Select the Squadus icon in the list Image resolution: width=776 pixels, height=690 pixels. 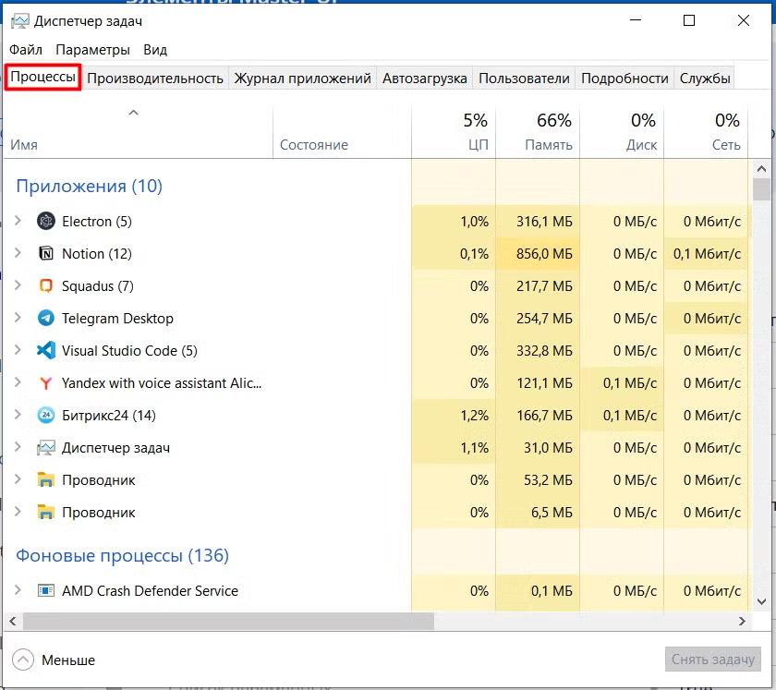46,285
